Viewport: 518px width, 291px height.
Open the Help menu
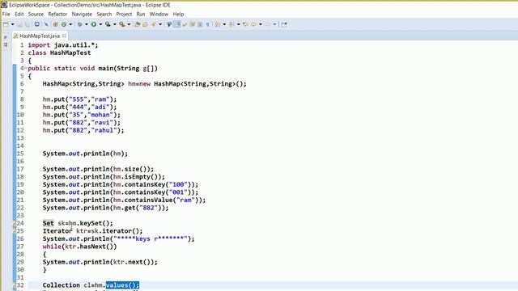coord(178,15)
